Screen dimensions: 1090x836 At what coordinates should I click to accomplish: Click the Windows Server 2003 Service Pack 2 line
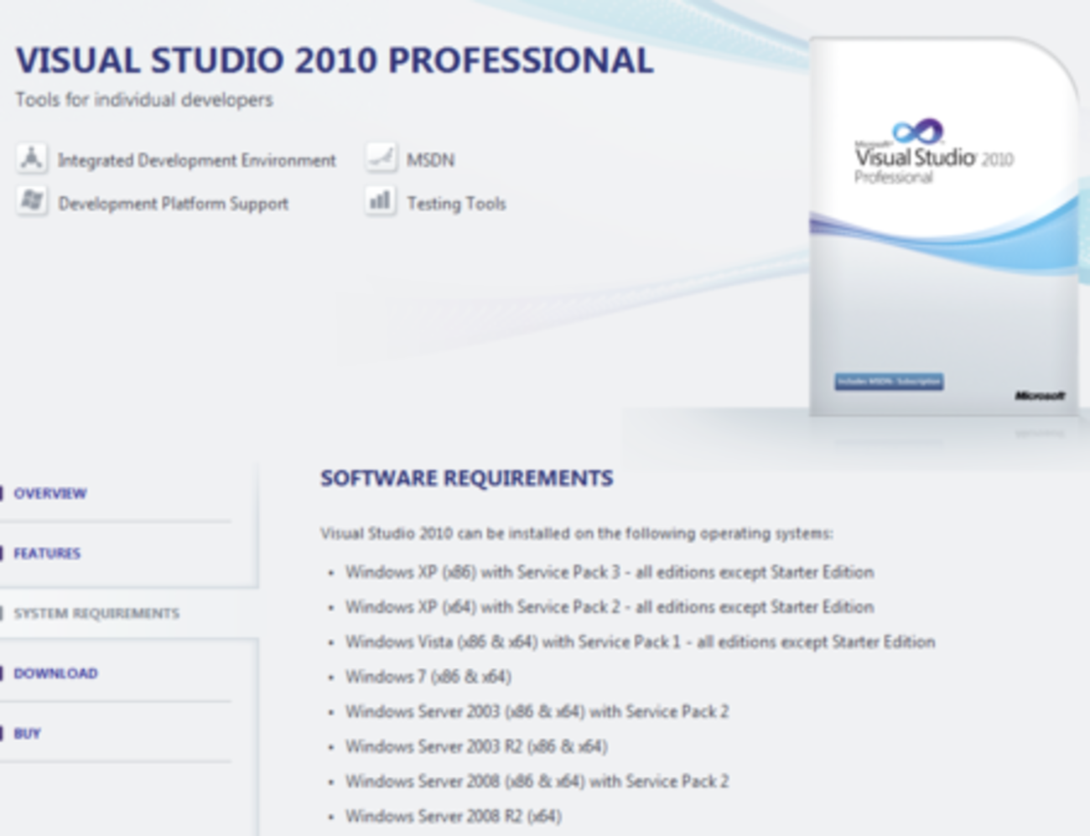[537, 712]
